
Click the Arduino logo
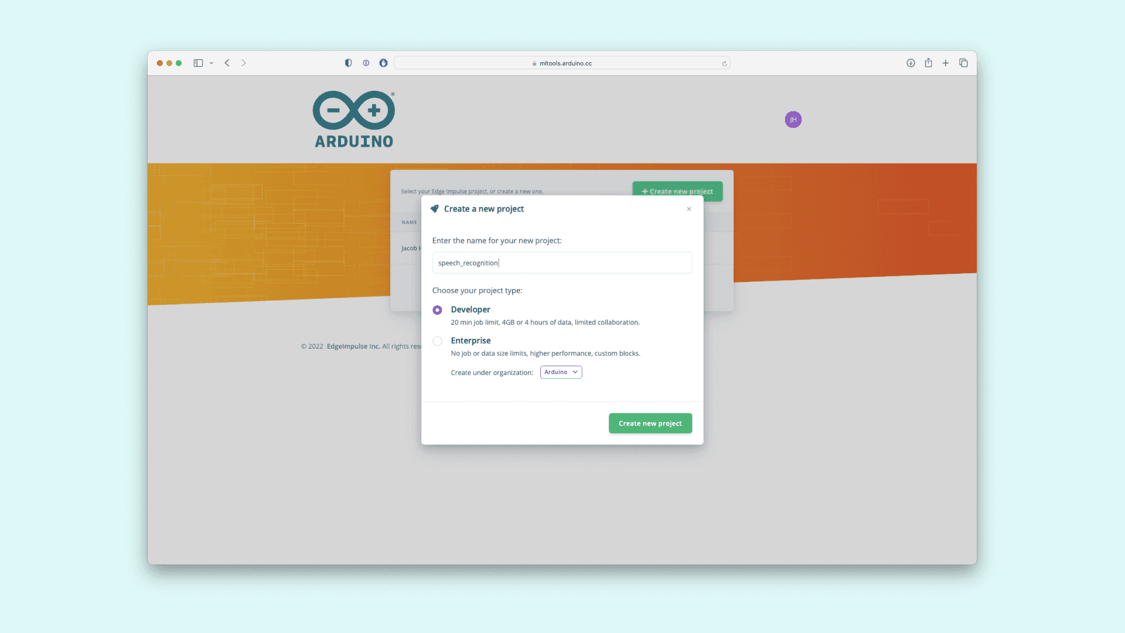tap(354, 119)
